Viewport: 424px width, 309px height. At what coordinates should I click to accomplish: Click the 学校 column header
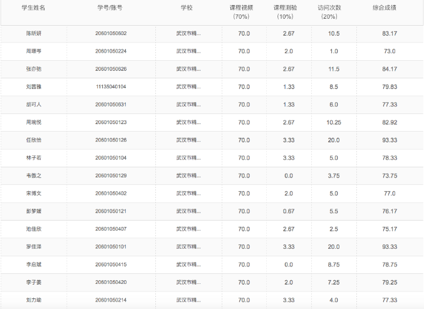[187, 8]
